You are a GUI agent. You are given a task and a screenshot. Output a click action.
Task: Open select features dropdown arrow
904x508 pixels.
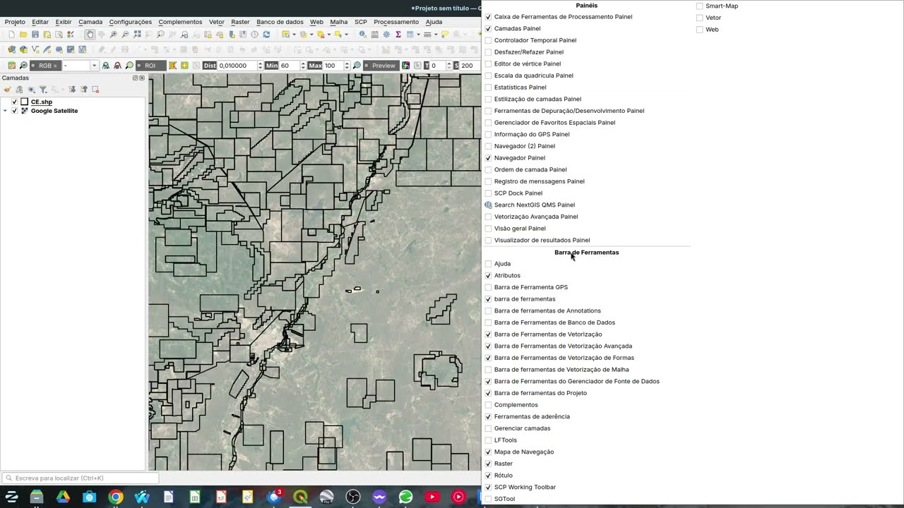tap(295, 35)
